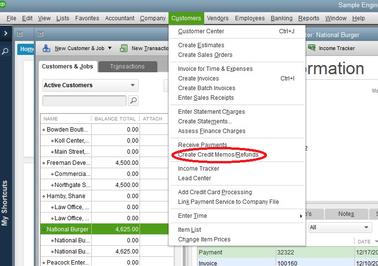Screen dimensions: 378x266
Task: Open the Help menu
Action: (x=359, y=18)
